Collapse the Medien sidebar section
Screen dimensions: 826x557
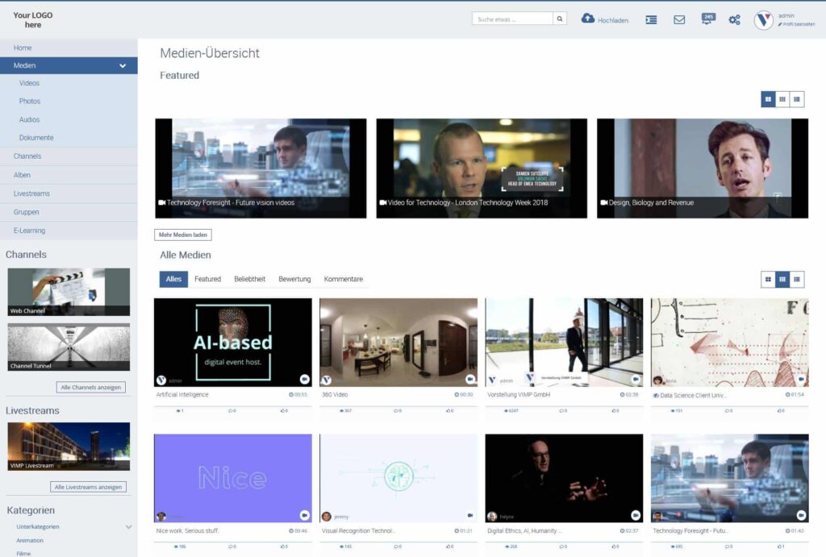122,65
